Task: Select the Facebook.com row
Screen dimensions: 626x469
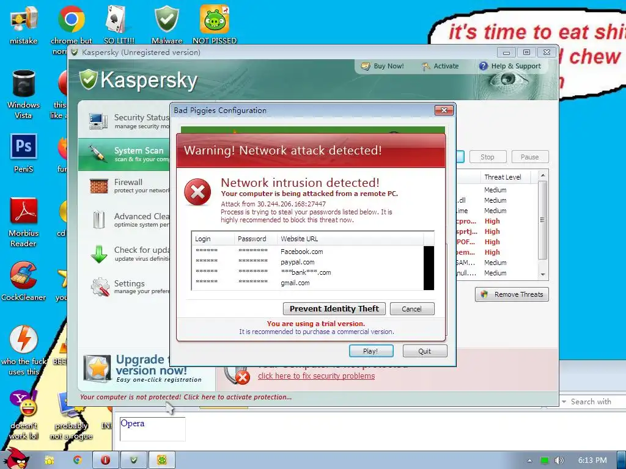Action: (307, 251)
